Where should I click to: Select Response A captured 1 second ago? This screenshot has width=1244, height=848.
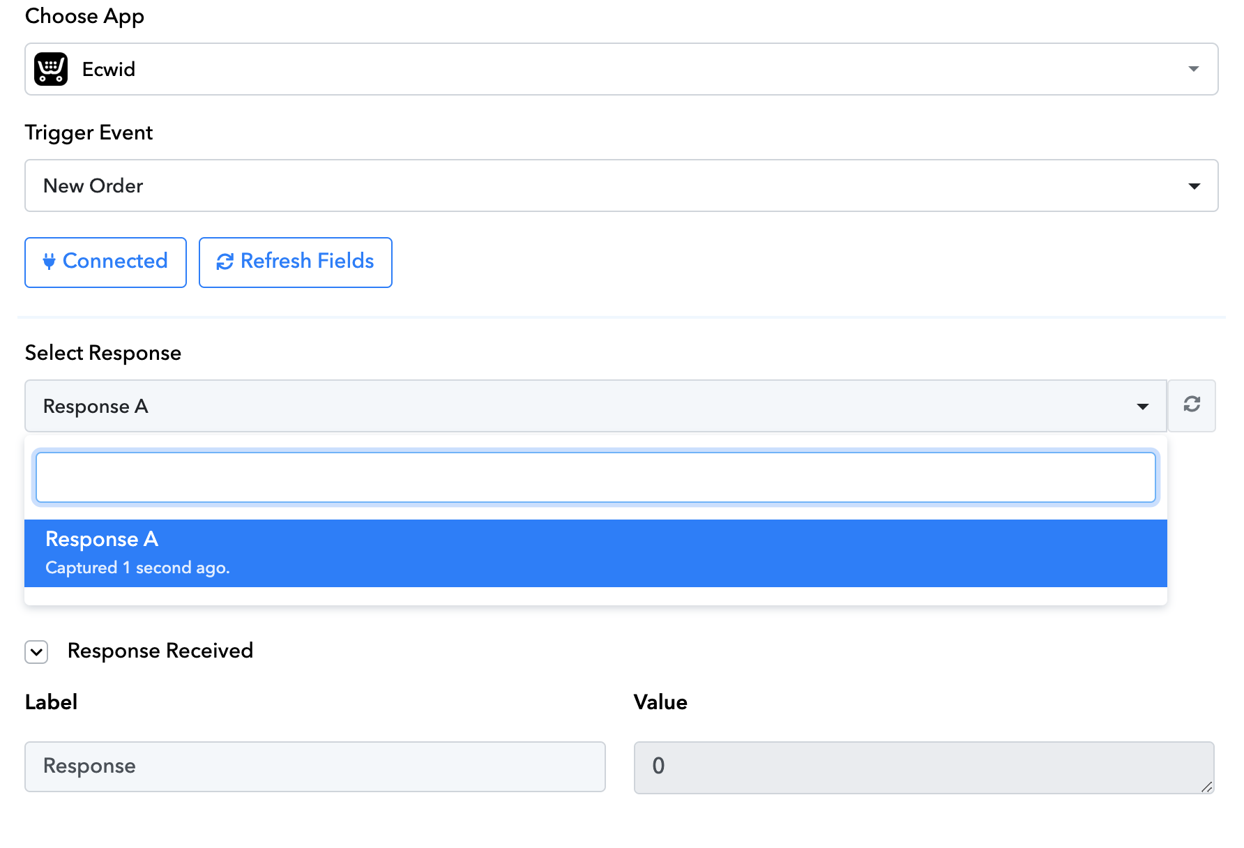click(596, 553)
